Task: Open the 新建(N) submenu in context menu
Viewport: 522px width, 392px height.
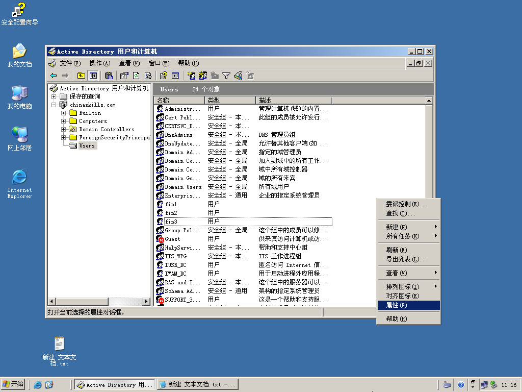Action: point(409,227)
